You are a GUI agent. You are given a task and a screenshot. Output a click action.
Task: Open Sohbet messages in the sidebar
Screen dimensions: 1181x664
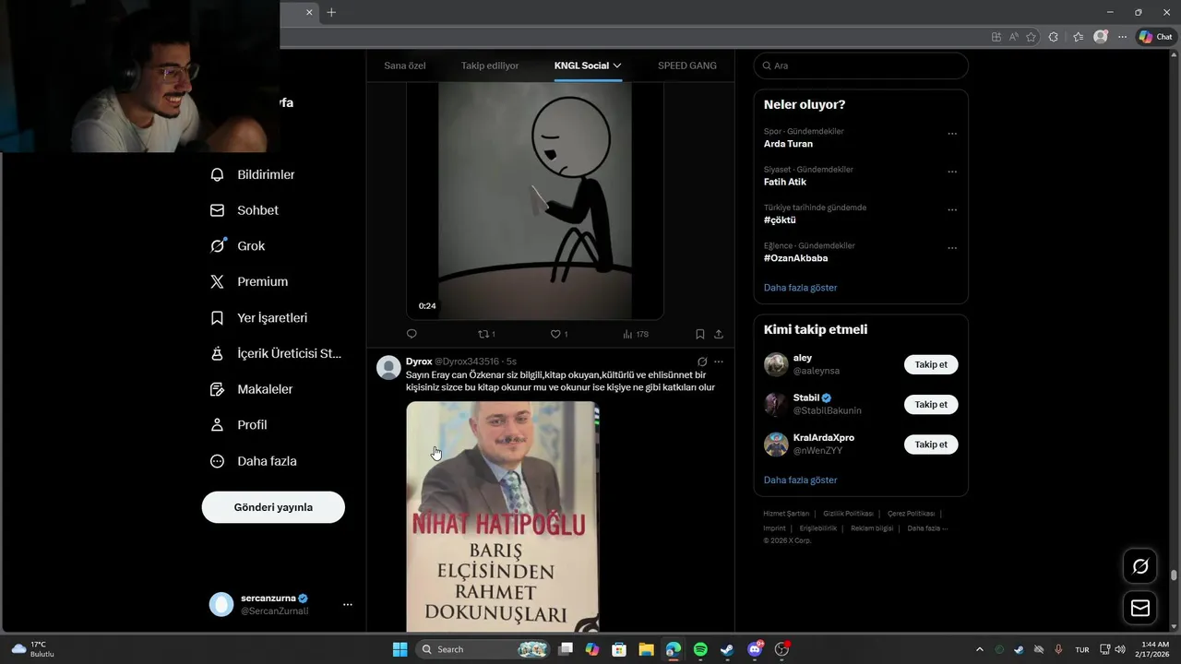point(245,210)
